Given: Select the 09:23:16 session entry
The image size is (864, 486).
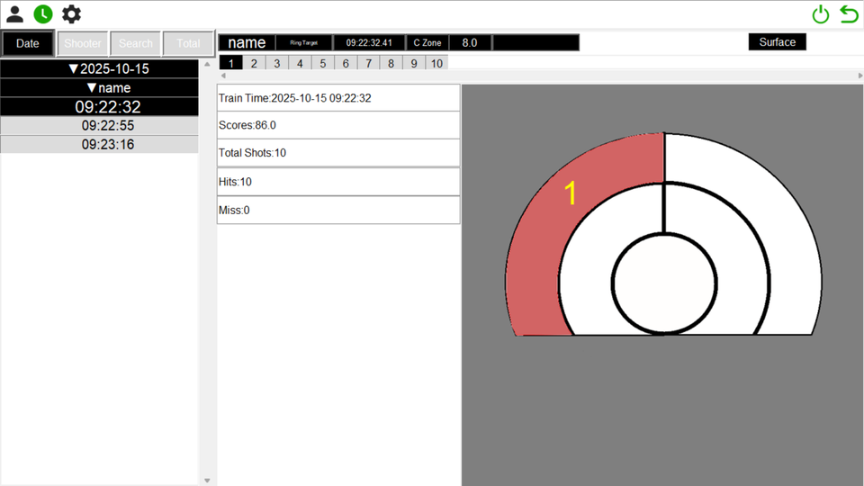Looking at the screenshot, I should [x=99, y=144].
